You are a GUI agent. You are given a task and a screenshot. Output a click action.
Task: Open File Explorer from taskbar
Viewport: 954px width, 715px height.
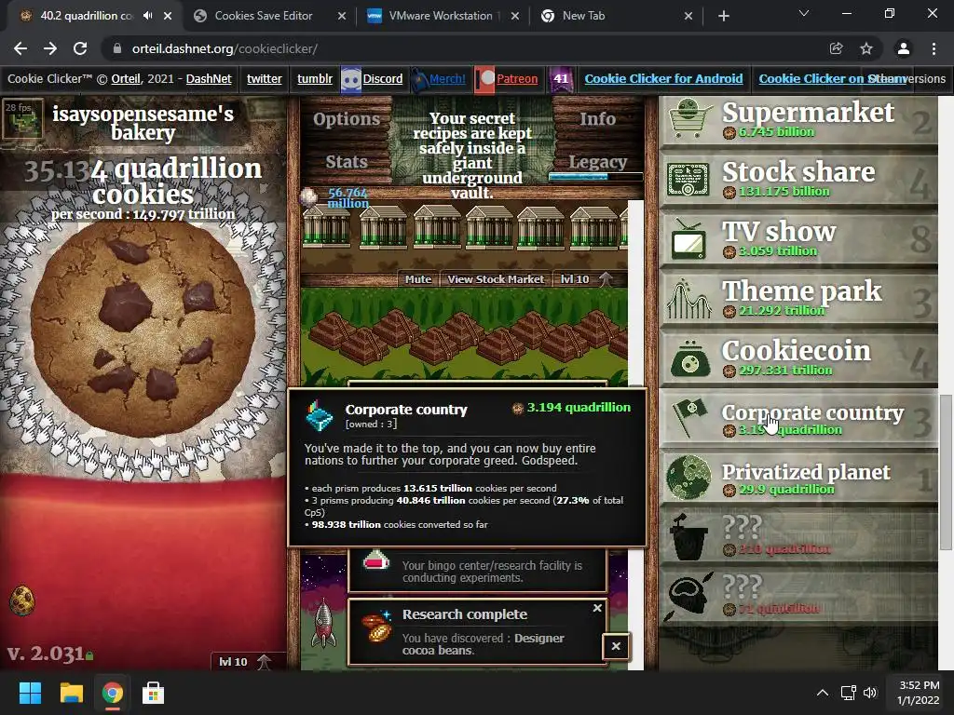[x=71, y=693]
